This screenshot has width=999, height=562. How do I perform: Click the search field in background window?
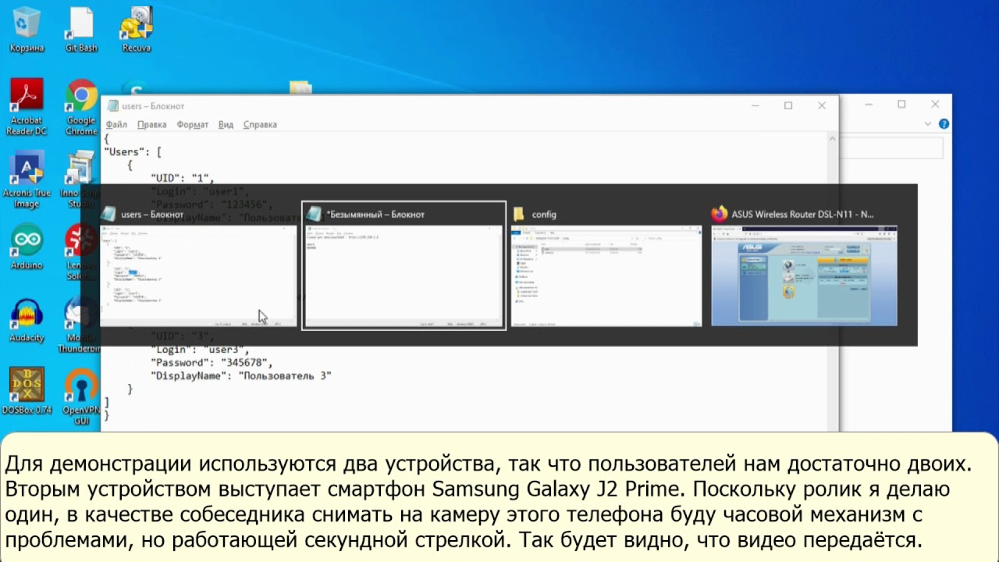click(x=891, y=148)
